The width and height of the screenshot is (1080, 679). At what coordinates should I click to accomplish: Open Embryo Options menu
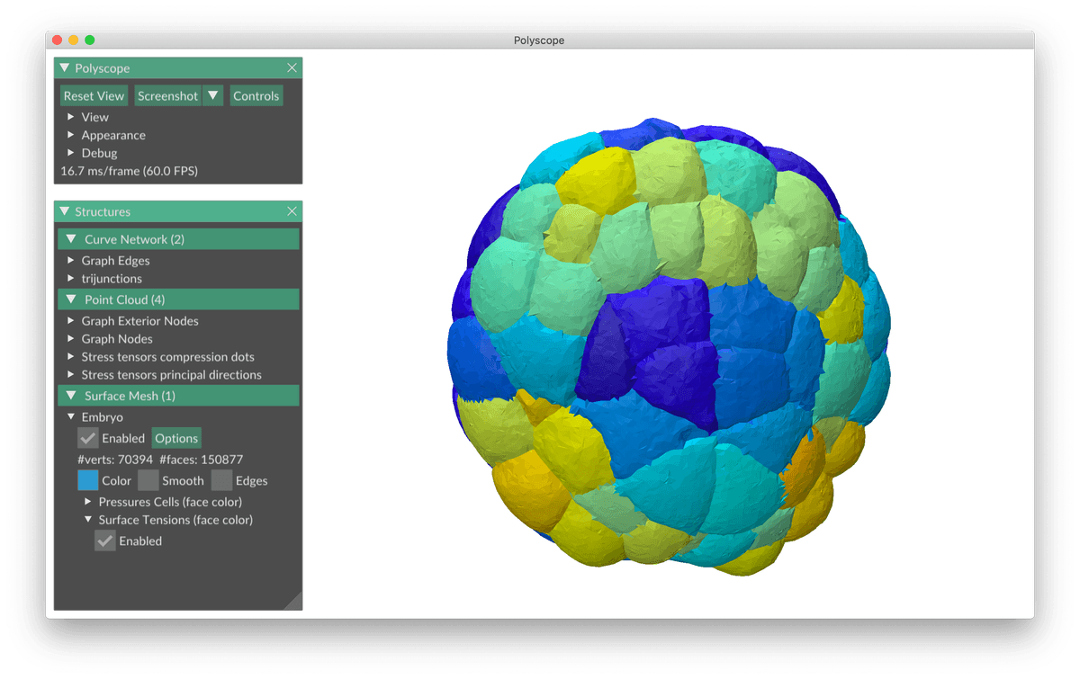pos(176,438)
